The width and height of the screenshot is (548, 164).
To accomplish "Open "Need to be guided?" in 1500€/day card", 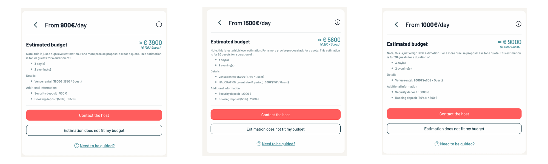I will click(x=279, y=144).
